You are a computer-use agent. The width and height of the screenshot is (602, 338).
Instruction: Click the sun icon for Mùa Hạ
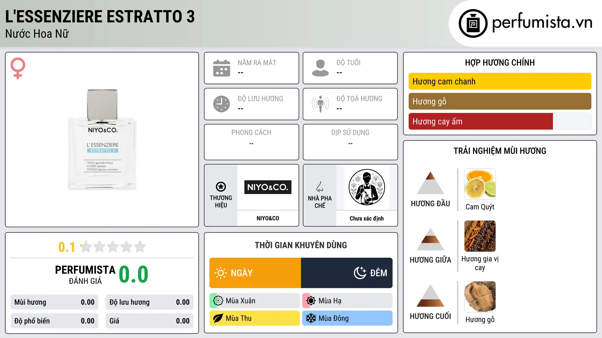(x=311, y=301)
